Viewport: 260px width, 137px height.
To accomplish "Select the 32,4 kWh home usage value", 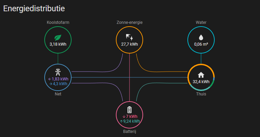I will 201,82.
